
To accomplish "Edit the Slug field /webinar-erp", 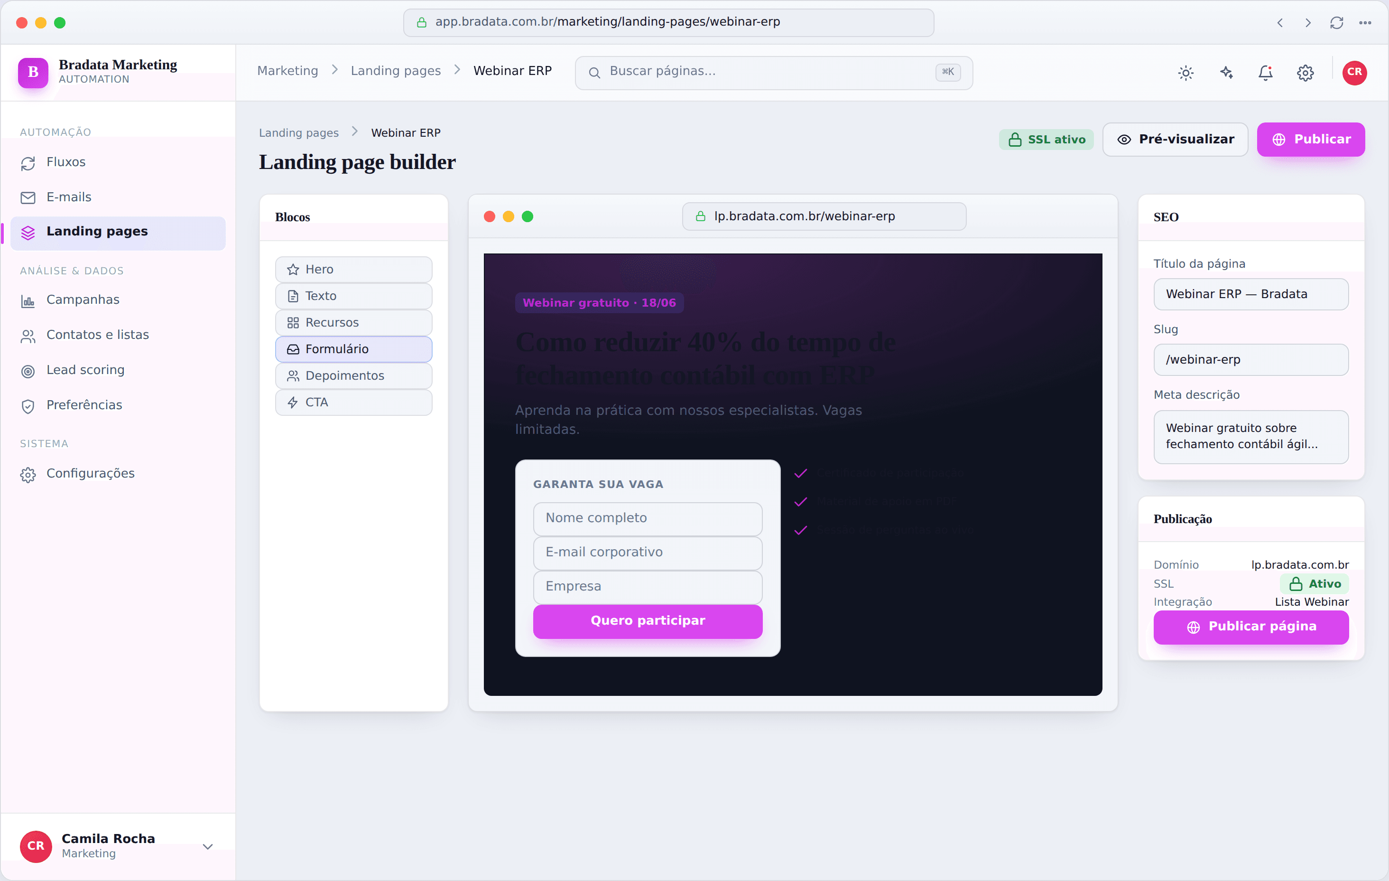I will 1250,360.
